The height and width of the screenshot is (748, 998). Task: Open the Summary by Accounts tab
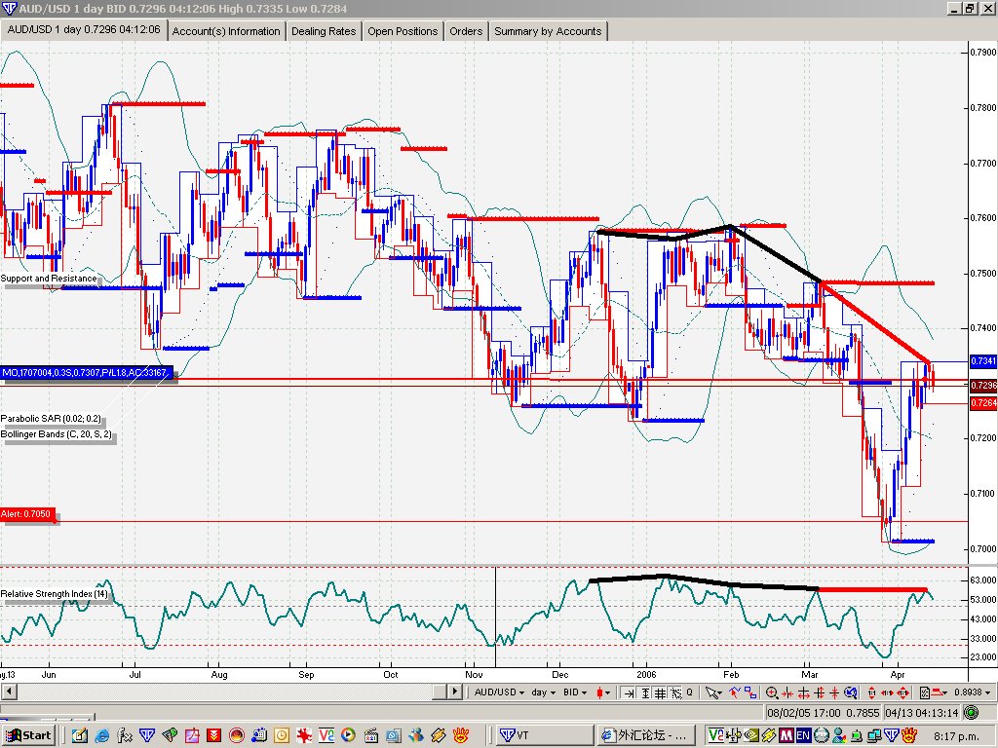pyautogui.click(x=548, y=31)
